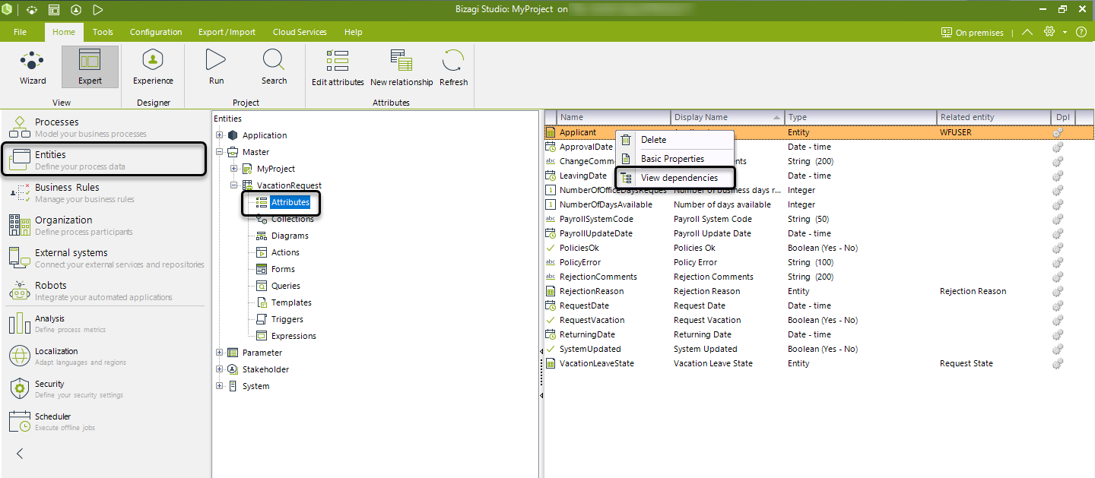The width and height of the screenshot is (1095, 478).
Task: Go to Business Rules
Action: (x=106, y=192)
